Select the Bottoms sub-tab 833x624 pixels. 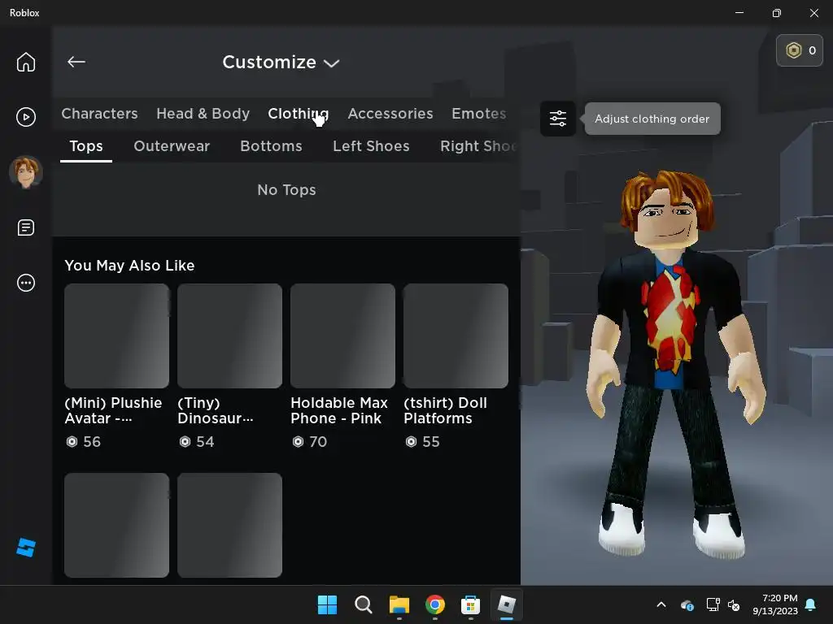(271, 146)
